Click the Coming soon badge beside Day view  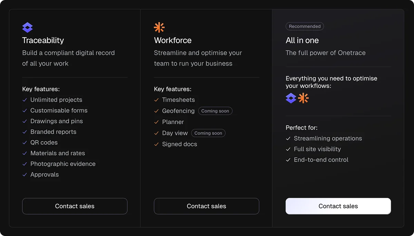coord(208,133)
